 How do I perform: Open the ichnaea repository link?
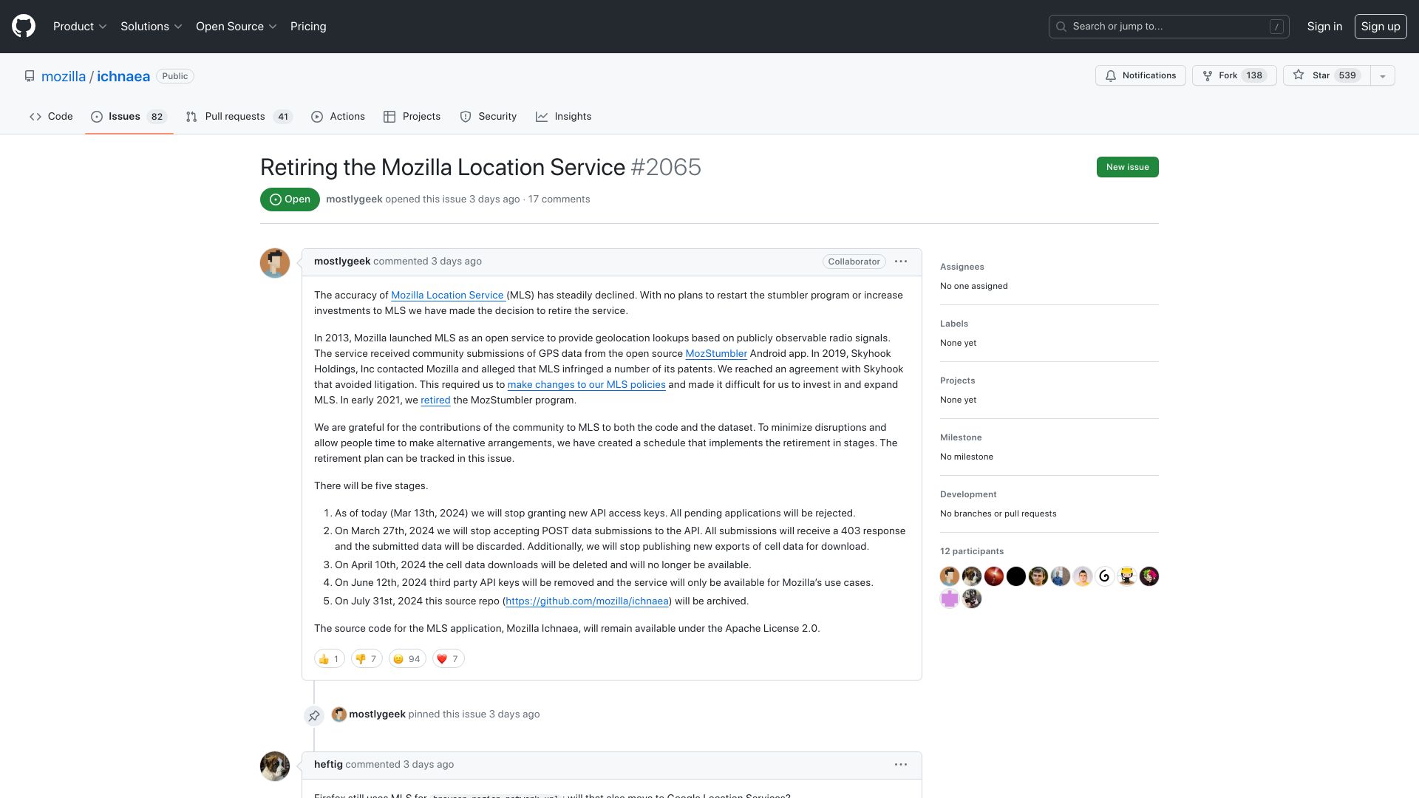pyautogui.click(x=123, y=76)
